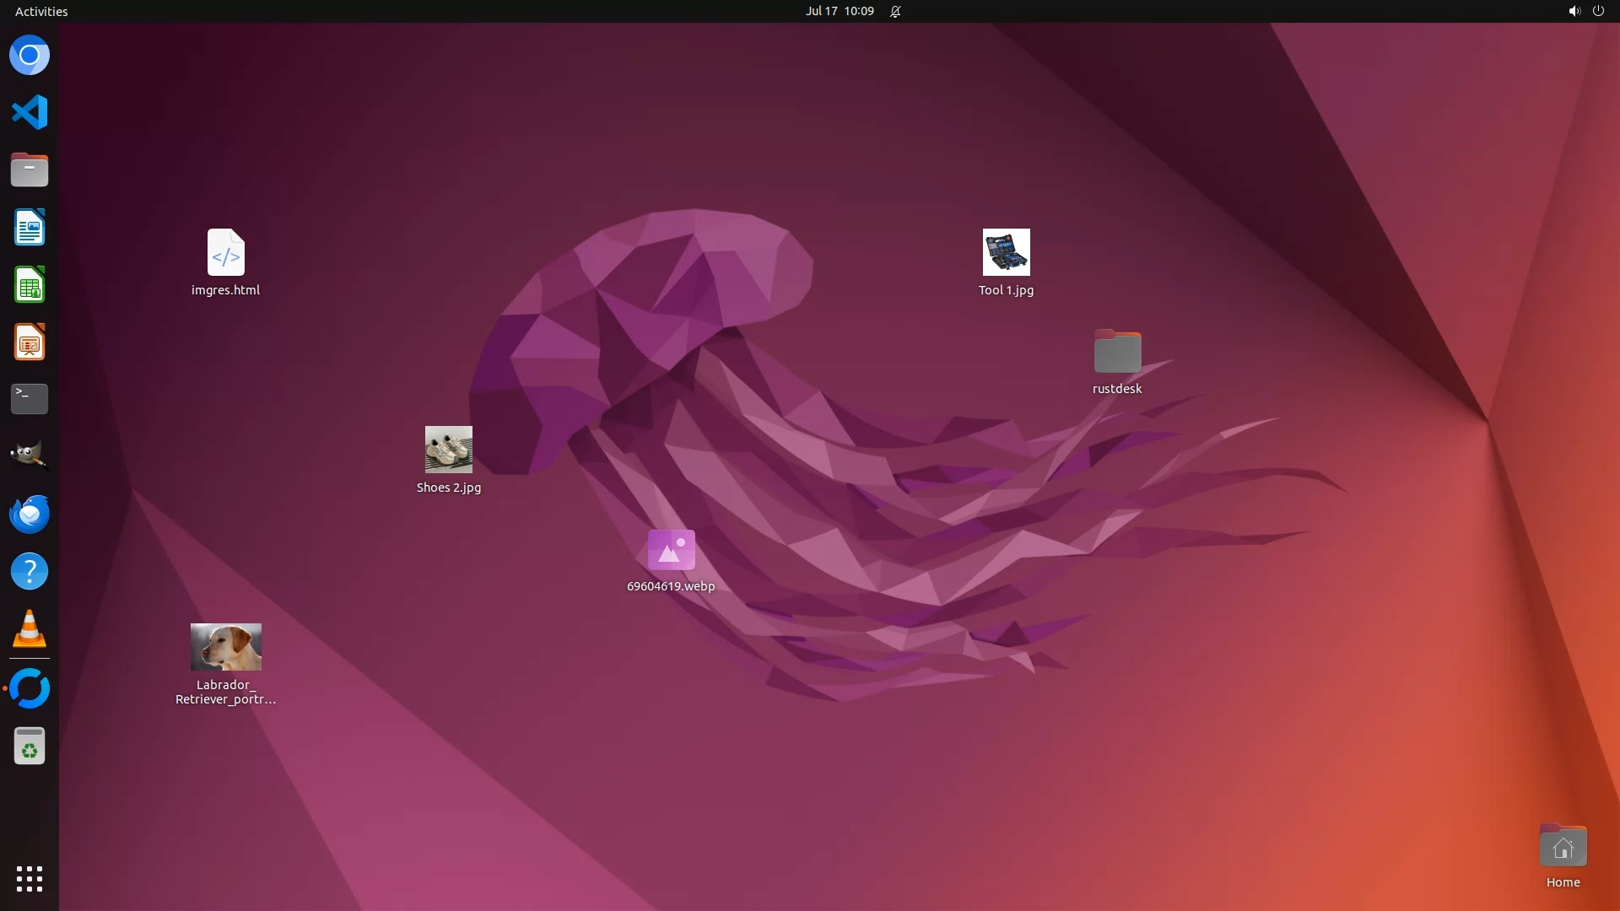
Task: Open the date and time menu
Action: click(x=839, y=11)
